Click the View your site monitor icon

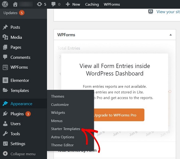click(x=150, y=12)
